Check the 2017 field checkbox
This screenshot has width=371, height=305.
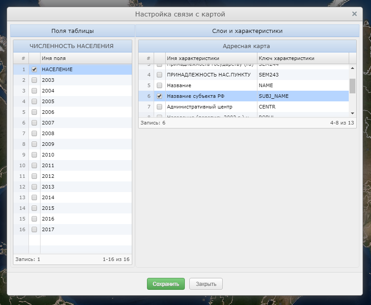pos(34,229)
